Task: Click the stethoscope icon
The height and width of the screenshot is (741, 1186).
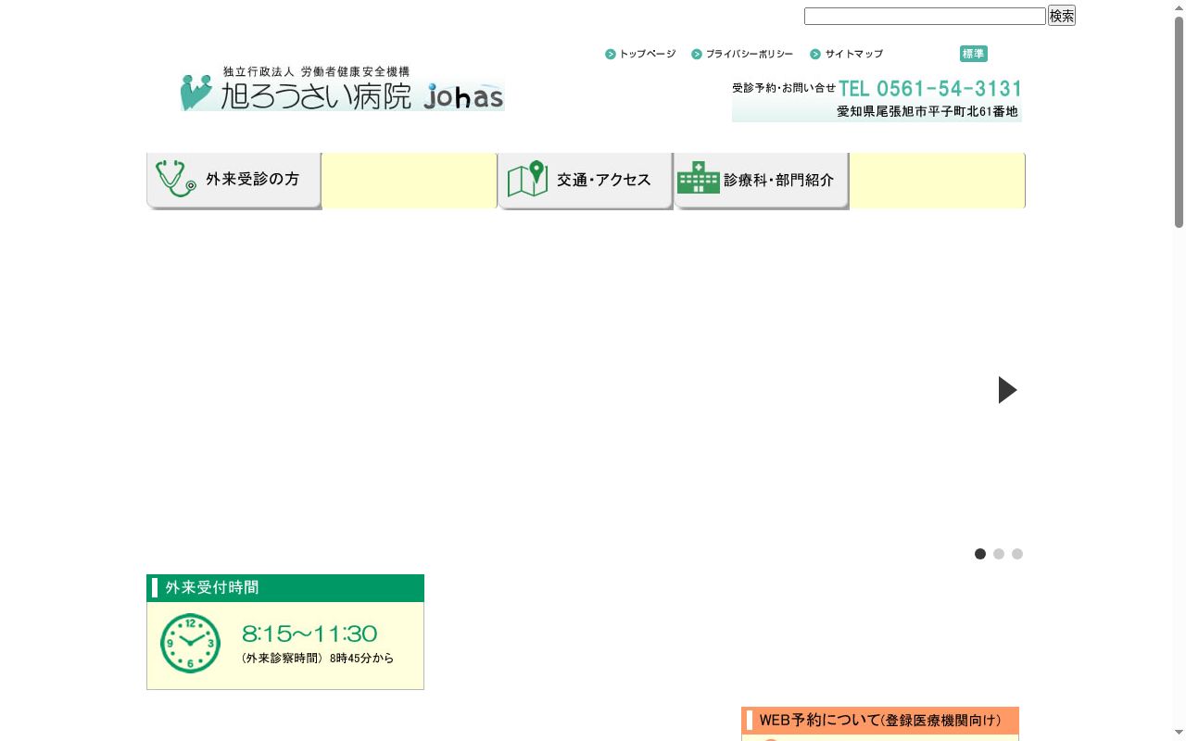Action: (x=176, y=179)
